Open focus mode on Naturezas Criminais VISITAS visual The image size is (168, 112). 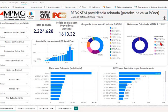pyautogui.click(x=163, y=24)
